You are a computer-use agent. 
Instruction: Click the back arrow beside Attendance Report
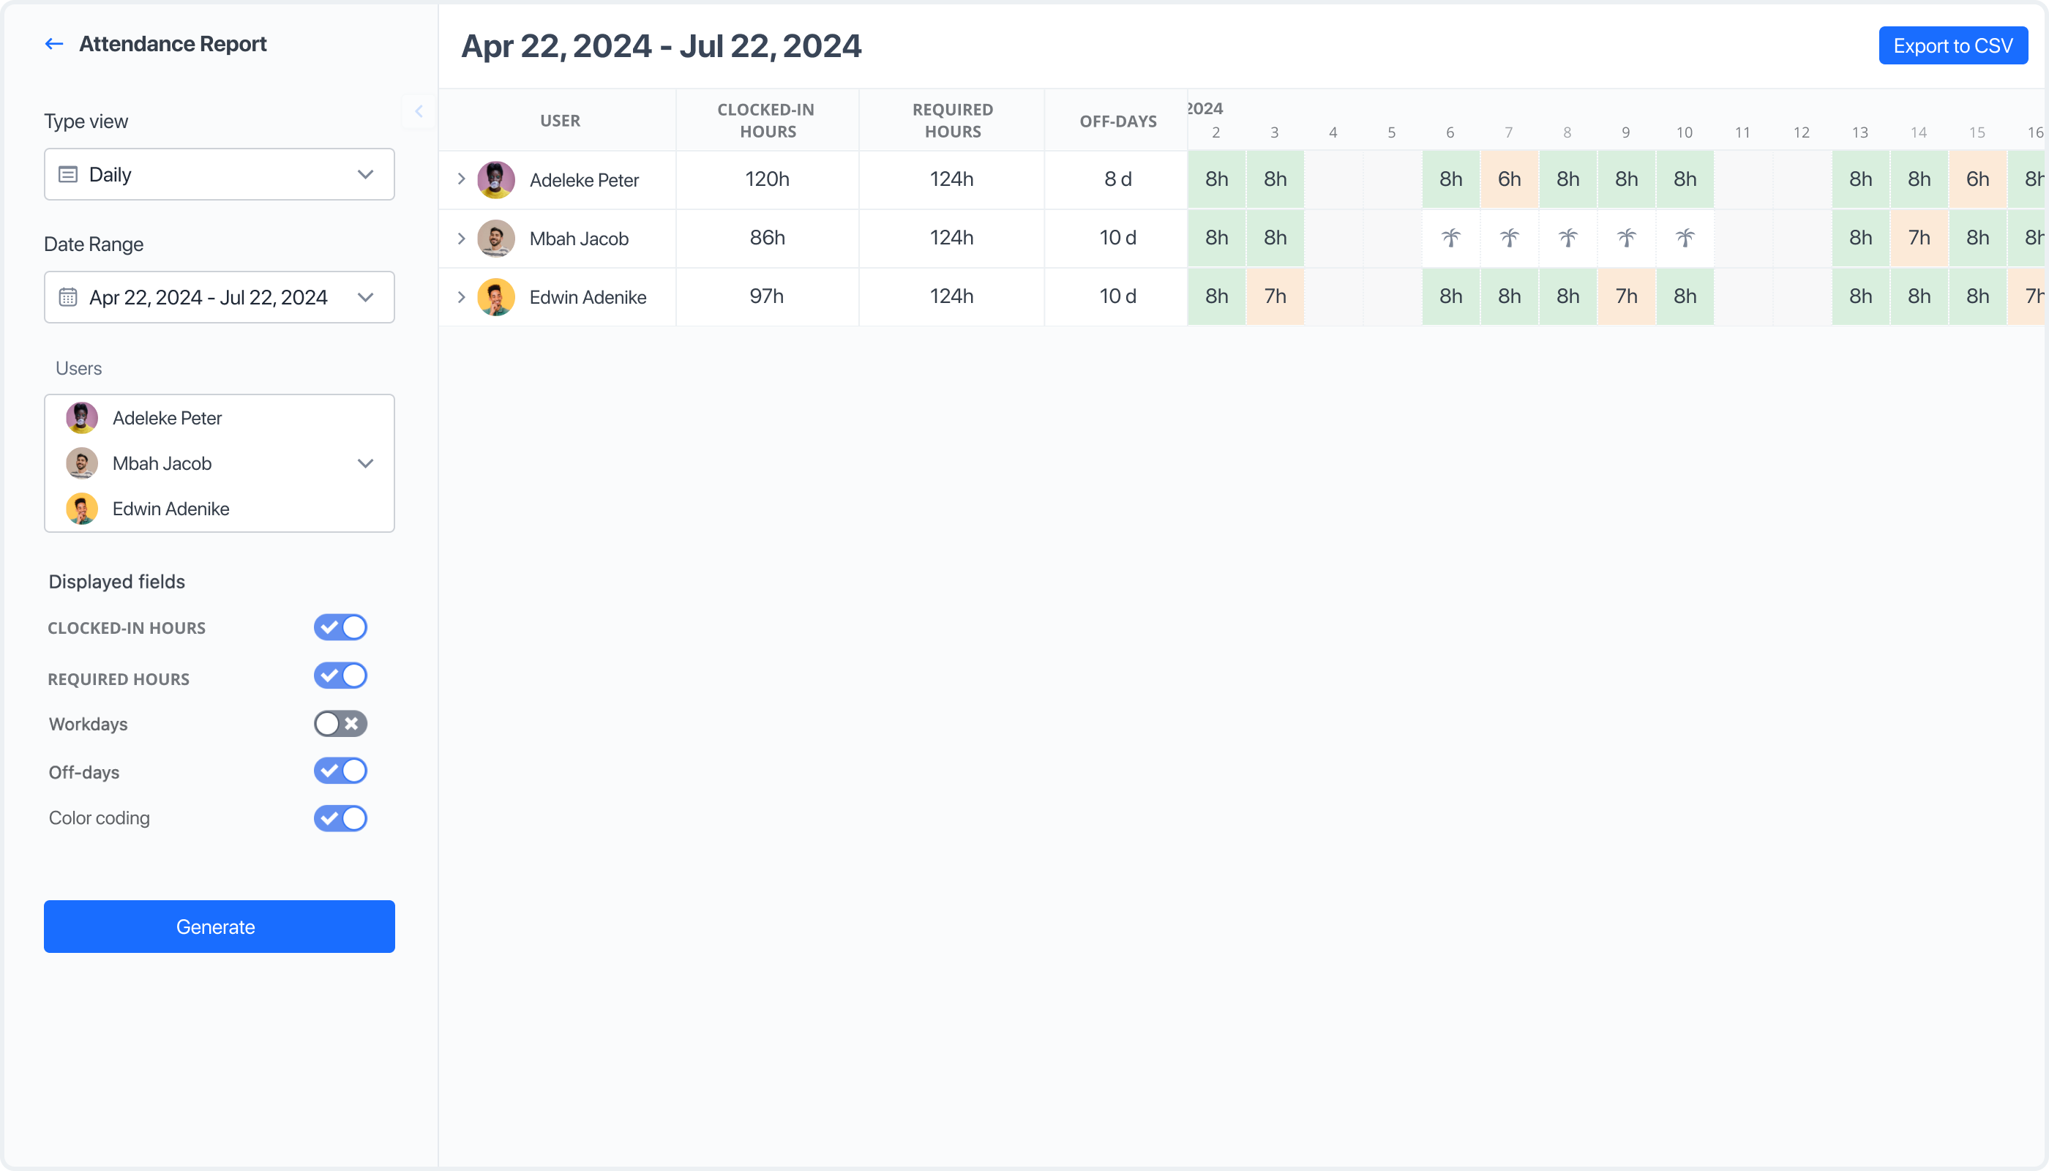54,44
